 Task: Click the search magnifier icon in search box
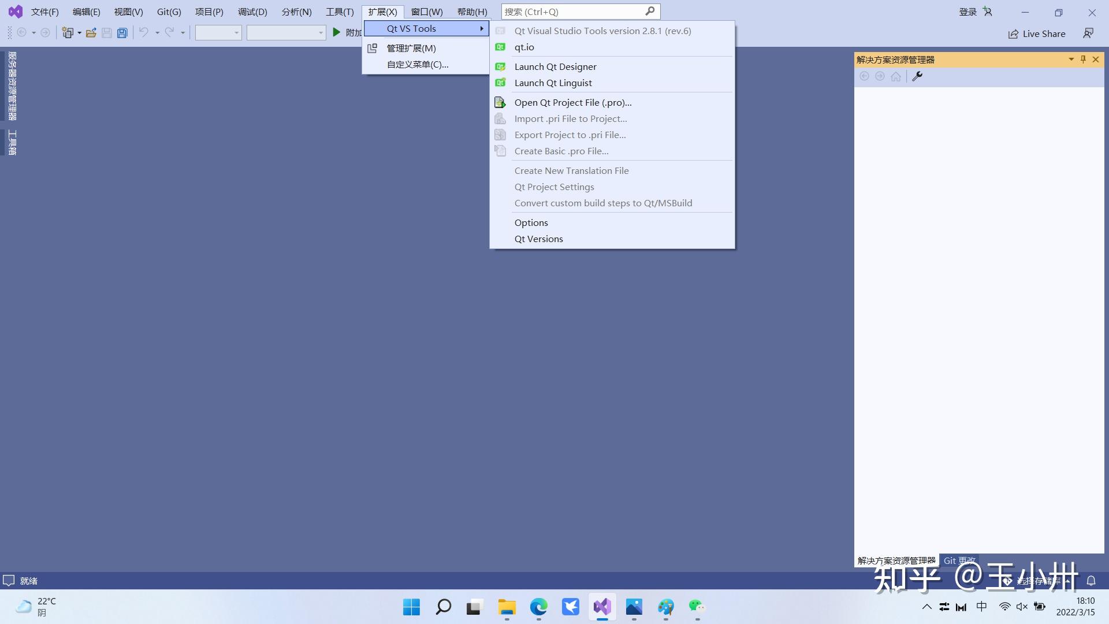[650, 11]
